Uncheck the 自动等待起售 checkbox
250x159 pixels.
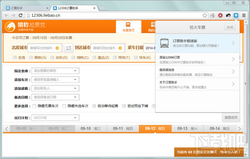click(x=94, y=106)
